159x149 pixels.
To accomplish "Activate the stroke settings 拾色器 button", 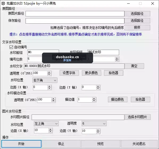I will [140, 100].
